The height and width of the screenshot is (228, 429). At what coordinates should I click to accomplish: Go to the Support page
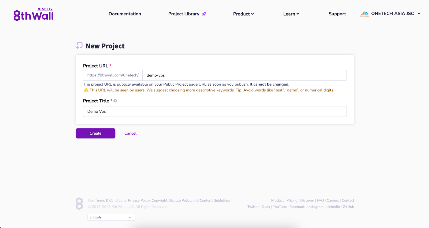point(337,14)
